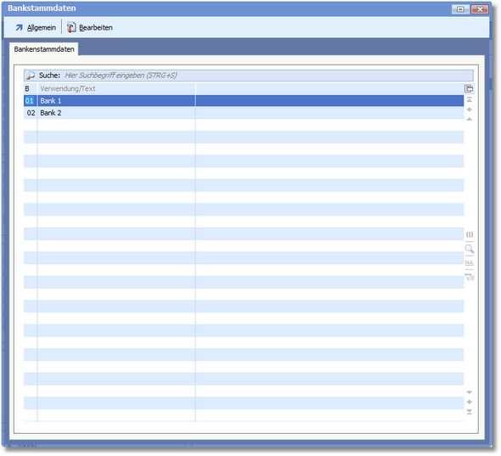Image resolution: width=501 pixels, height=456 pixels.
Task: Click the magnifier icon in right sidebar
Action: coord(470,249)
